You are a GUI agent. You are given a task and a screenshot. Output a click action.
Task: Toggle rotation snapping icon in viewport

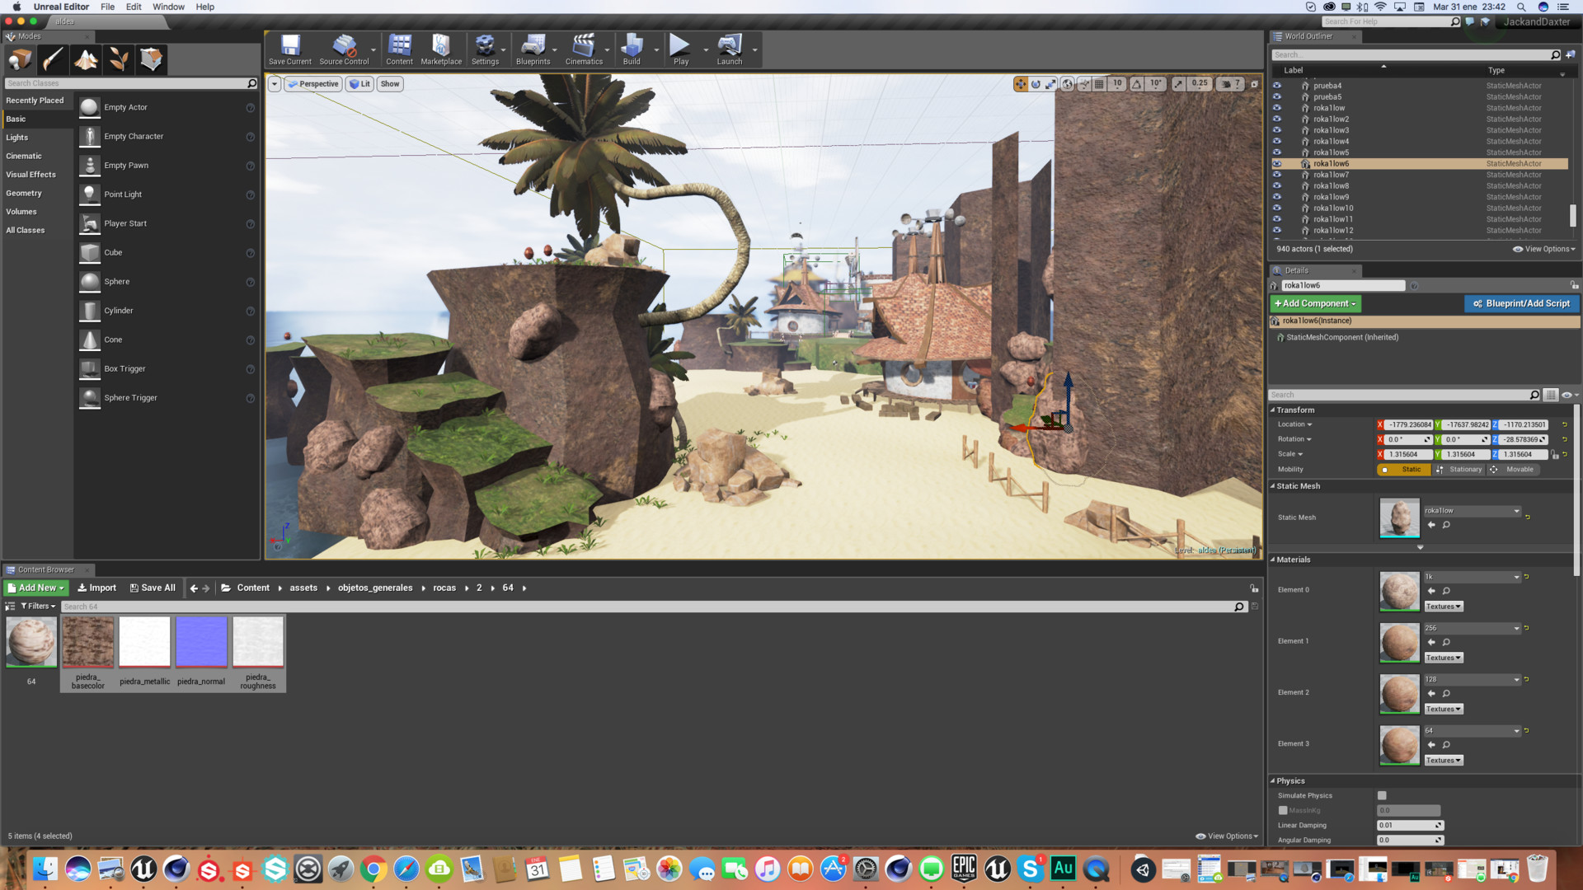point(1137,84)
